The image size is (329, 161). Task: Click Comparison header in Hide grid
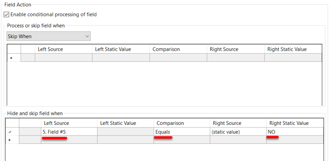pos(181,123)
